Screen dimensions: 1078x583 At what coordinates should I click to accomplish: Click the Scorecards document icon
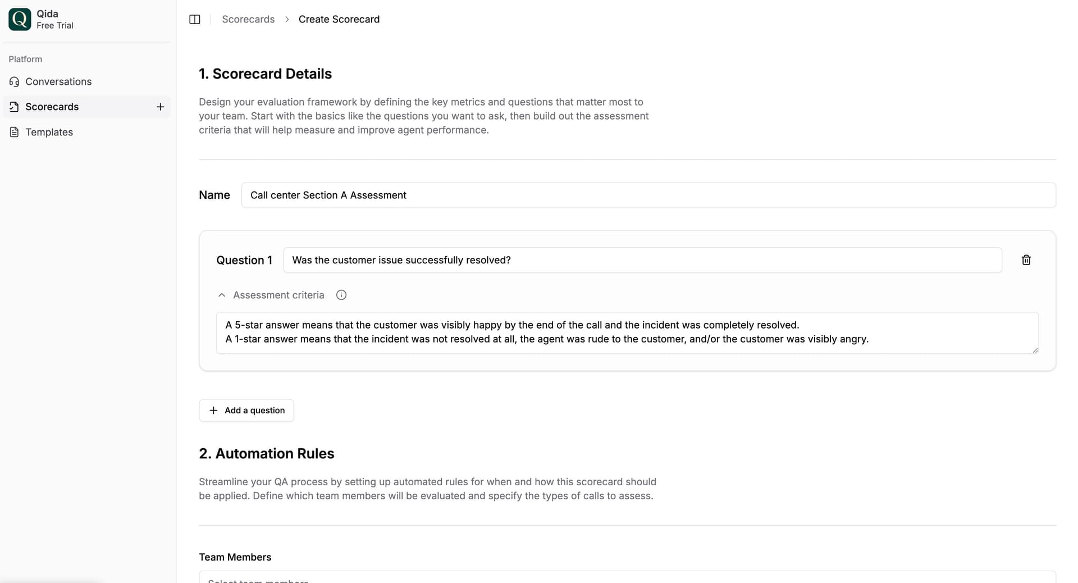pos(14,107)
